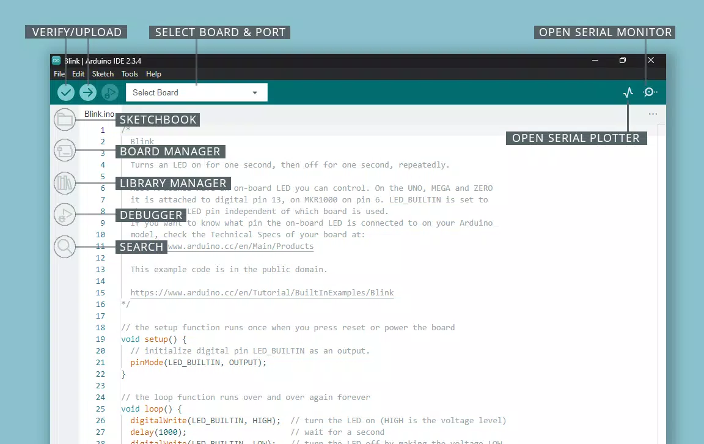Viewport: 704px width, 444px height.
Task: Click the arduino.cc Main/Products link
Action: point(241,246)
